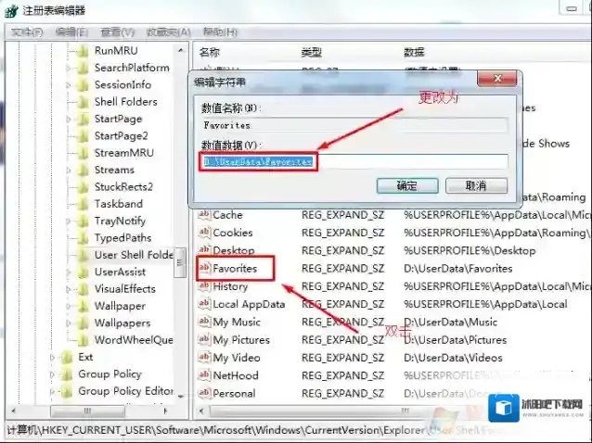Click the Personal value icon
The image size is (592, 443).
(x=204, y=393)
